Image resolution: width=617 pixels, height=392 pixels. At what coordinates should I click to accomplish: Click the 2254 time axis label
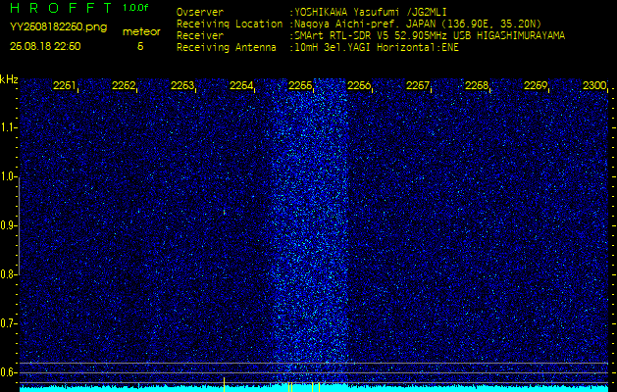pyautogui.click(x=241, y=85)
